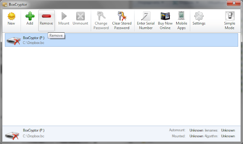Open Change Password keys icon

tap(101, 16)
